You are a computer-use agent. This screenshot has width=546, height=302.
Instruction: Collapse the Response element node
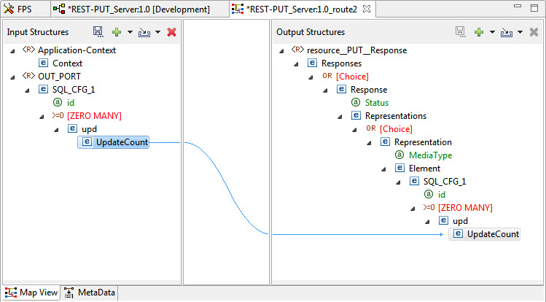[326, 90]
